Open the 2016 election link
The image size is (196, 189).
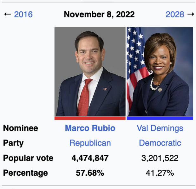[x=23, y=14]
